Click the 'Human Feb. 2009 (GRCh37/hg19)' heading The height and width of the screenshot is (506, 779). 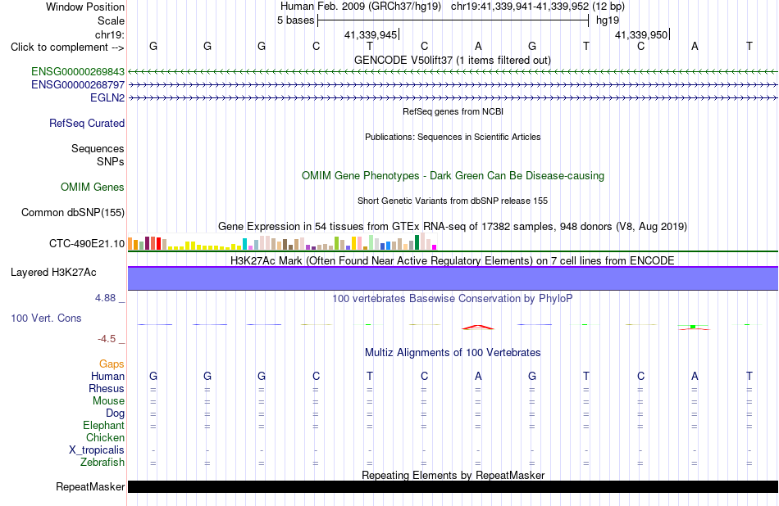click(361, 7)
